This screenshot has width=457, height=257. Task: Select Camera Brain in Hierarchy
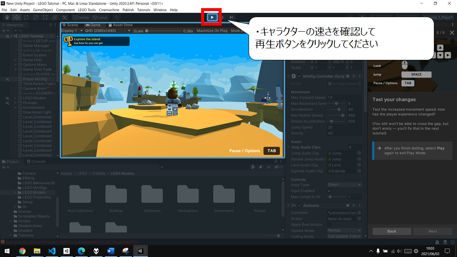pos(34,89)
